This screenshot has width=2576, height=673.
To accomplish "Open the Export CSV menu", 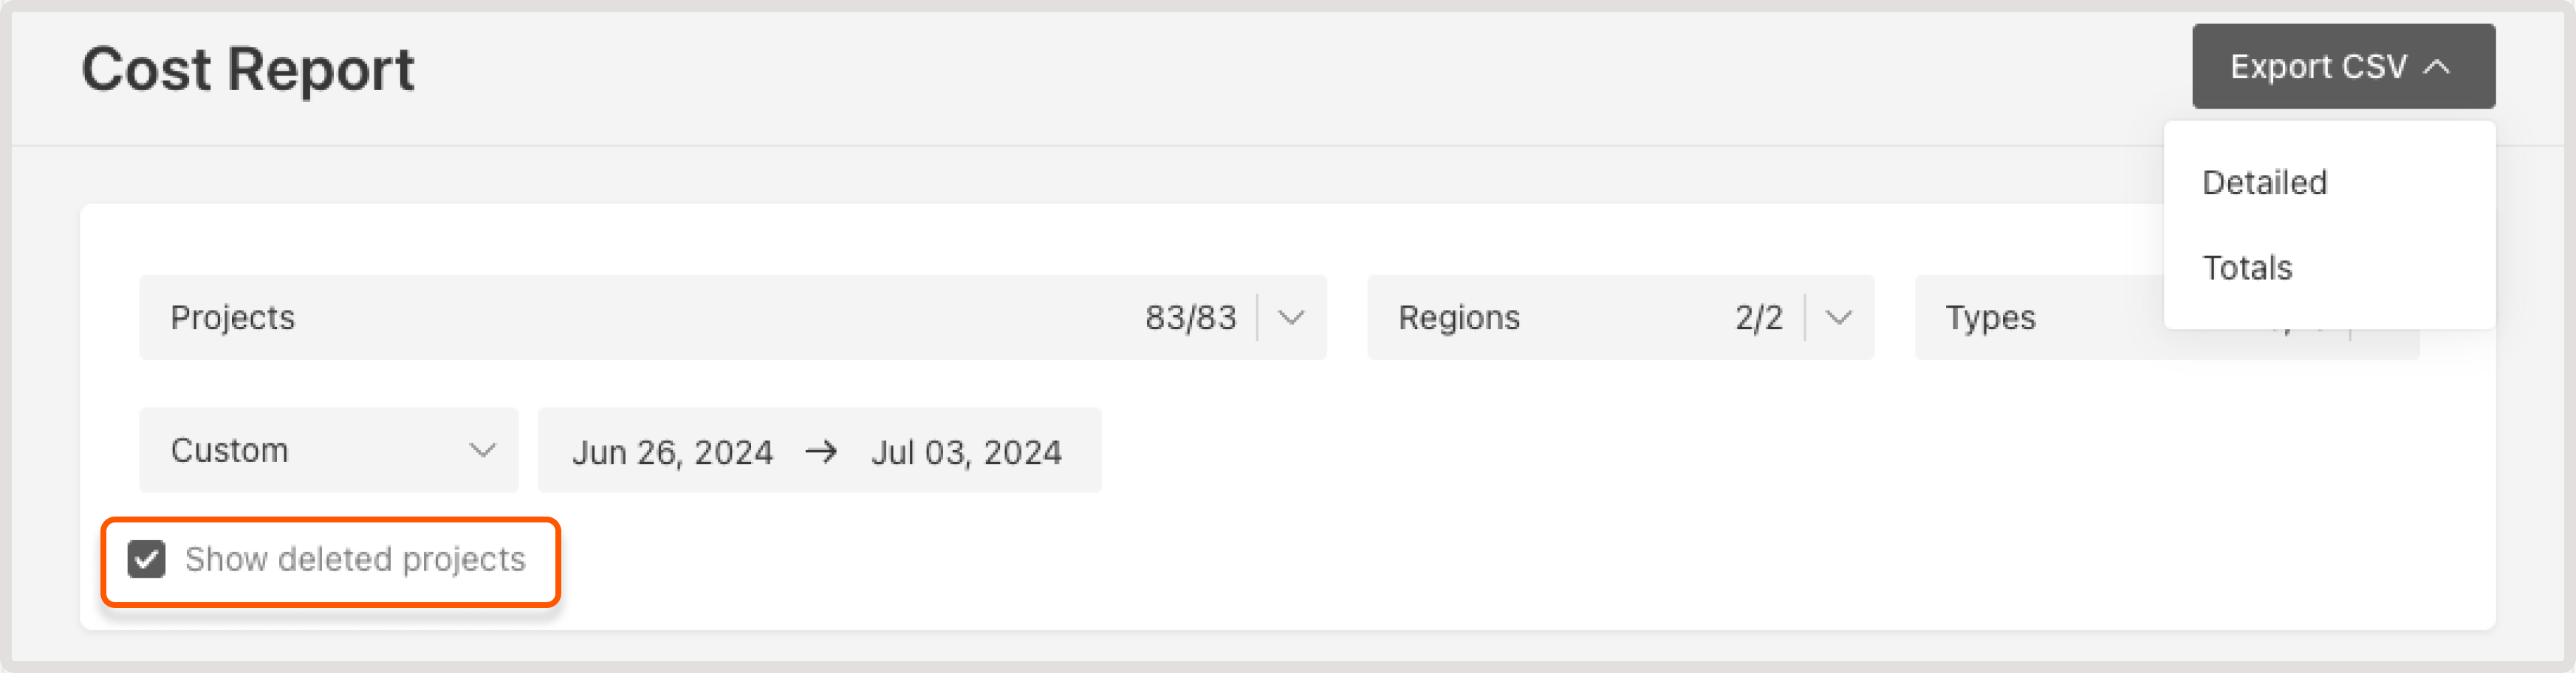I will pos(2341,66).
